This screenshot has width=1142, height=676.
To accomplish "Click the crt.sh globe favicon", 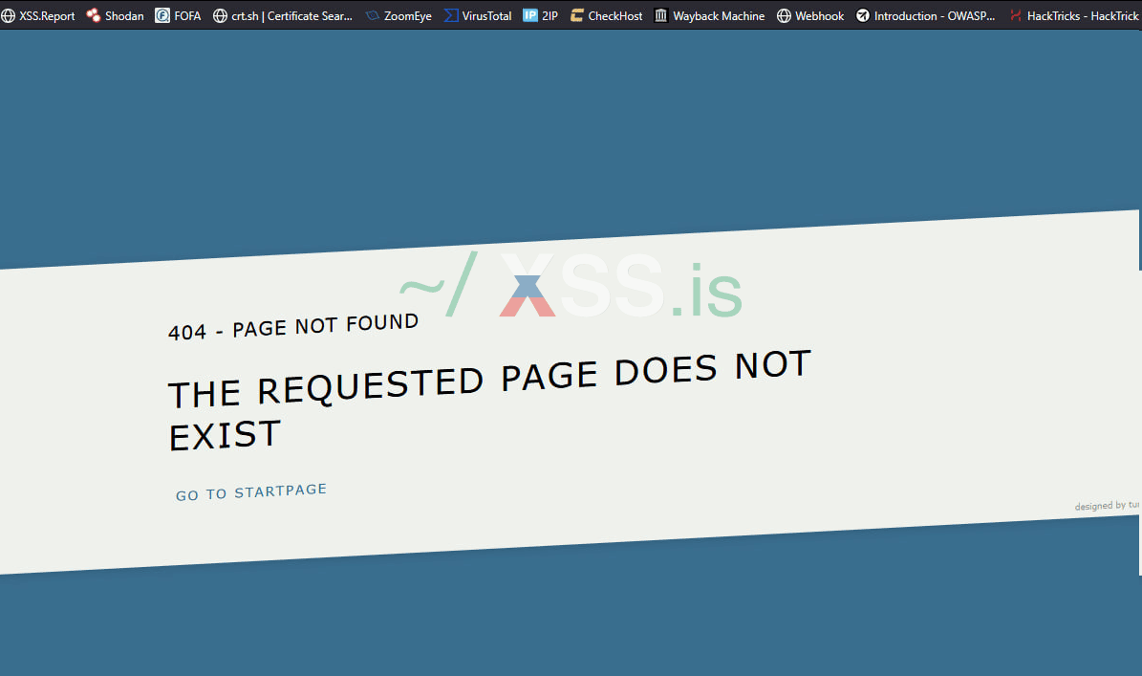I will (220, 15).
